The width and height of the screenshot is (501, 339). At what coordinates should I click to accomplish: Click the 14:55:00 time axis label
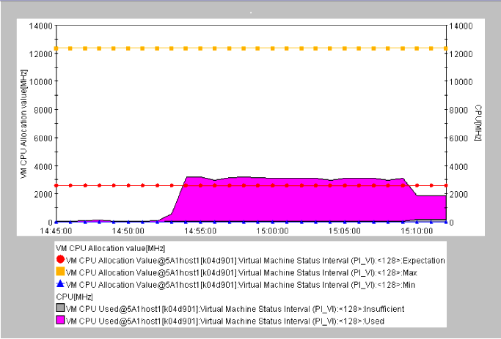click(x=200, y=231)
